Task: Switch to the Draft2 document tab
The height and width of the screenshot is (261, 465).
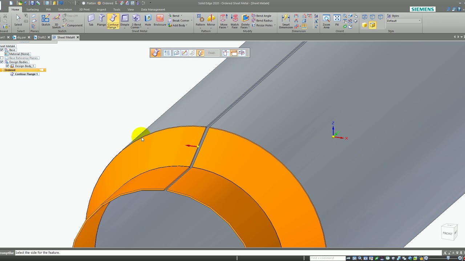Action: 40,37
